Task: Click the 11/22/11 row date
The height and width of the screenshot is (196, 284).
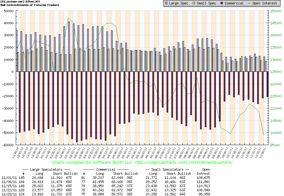Action: 9,190
